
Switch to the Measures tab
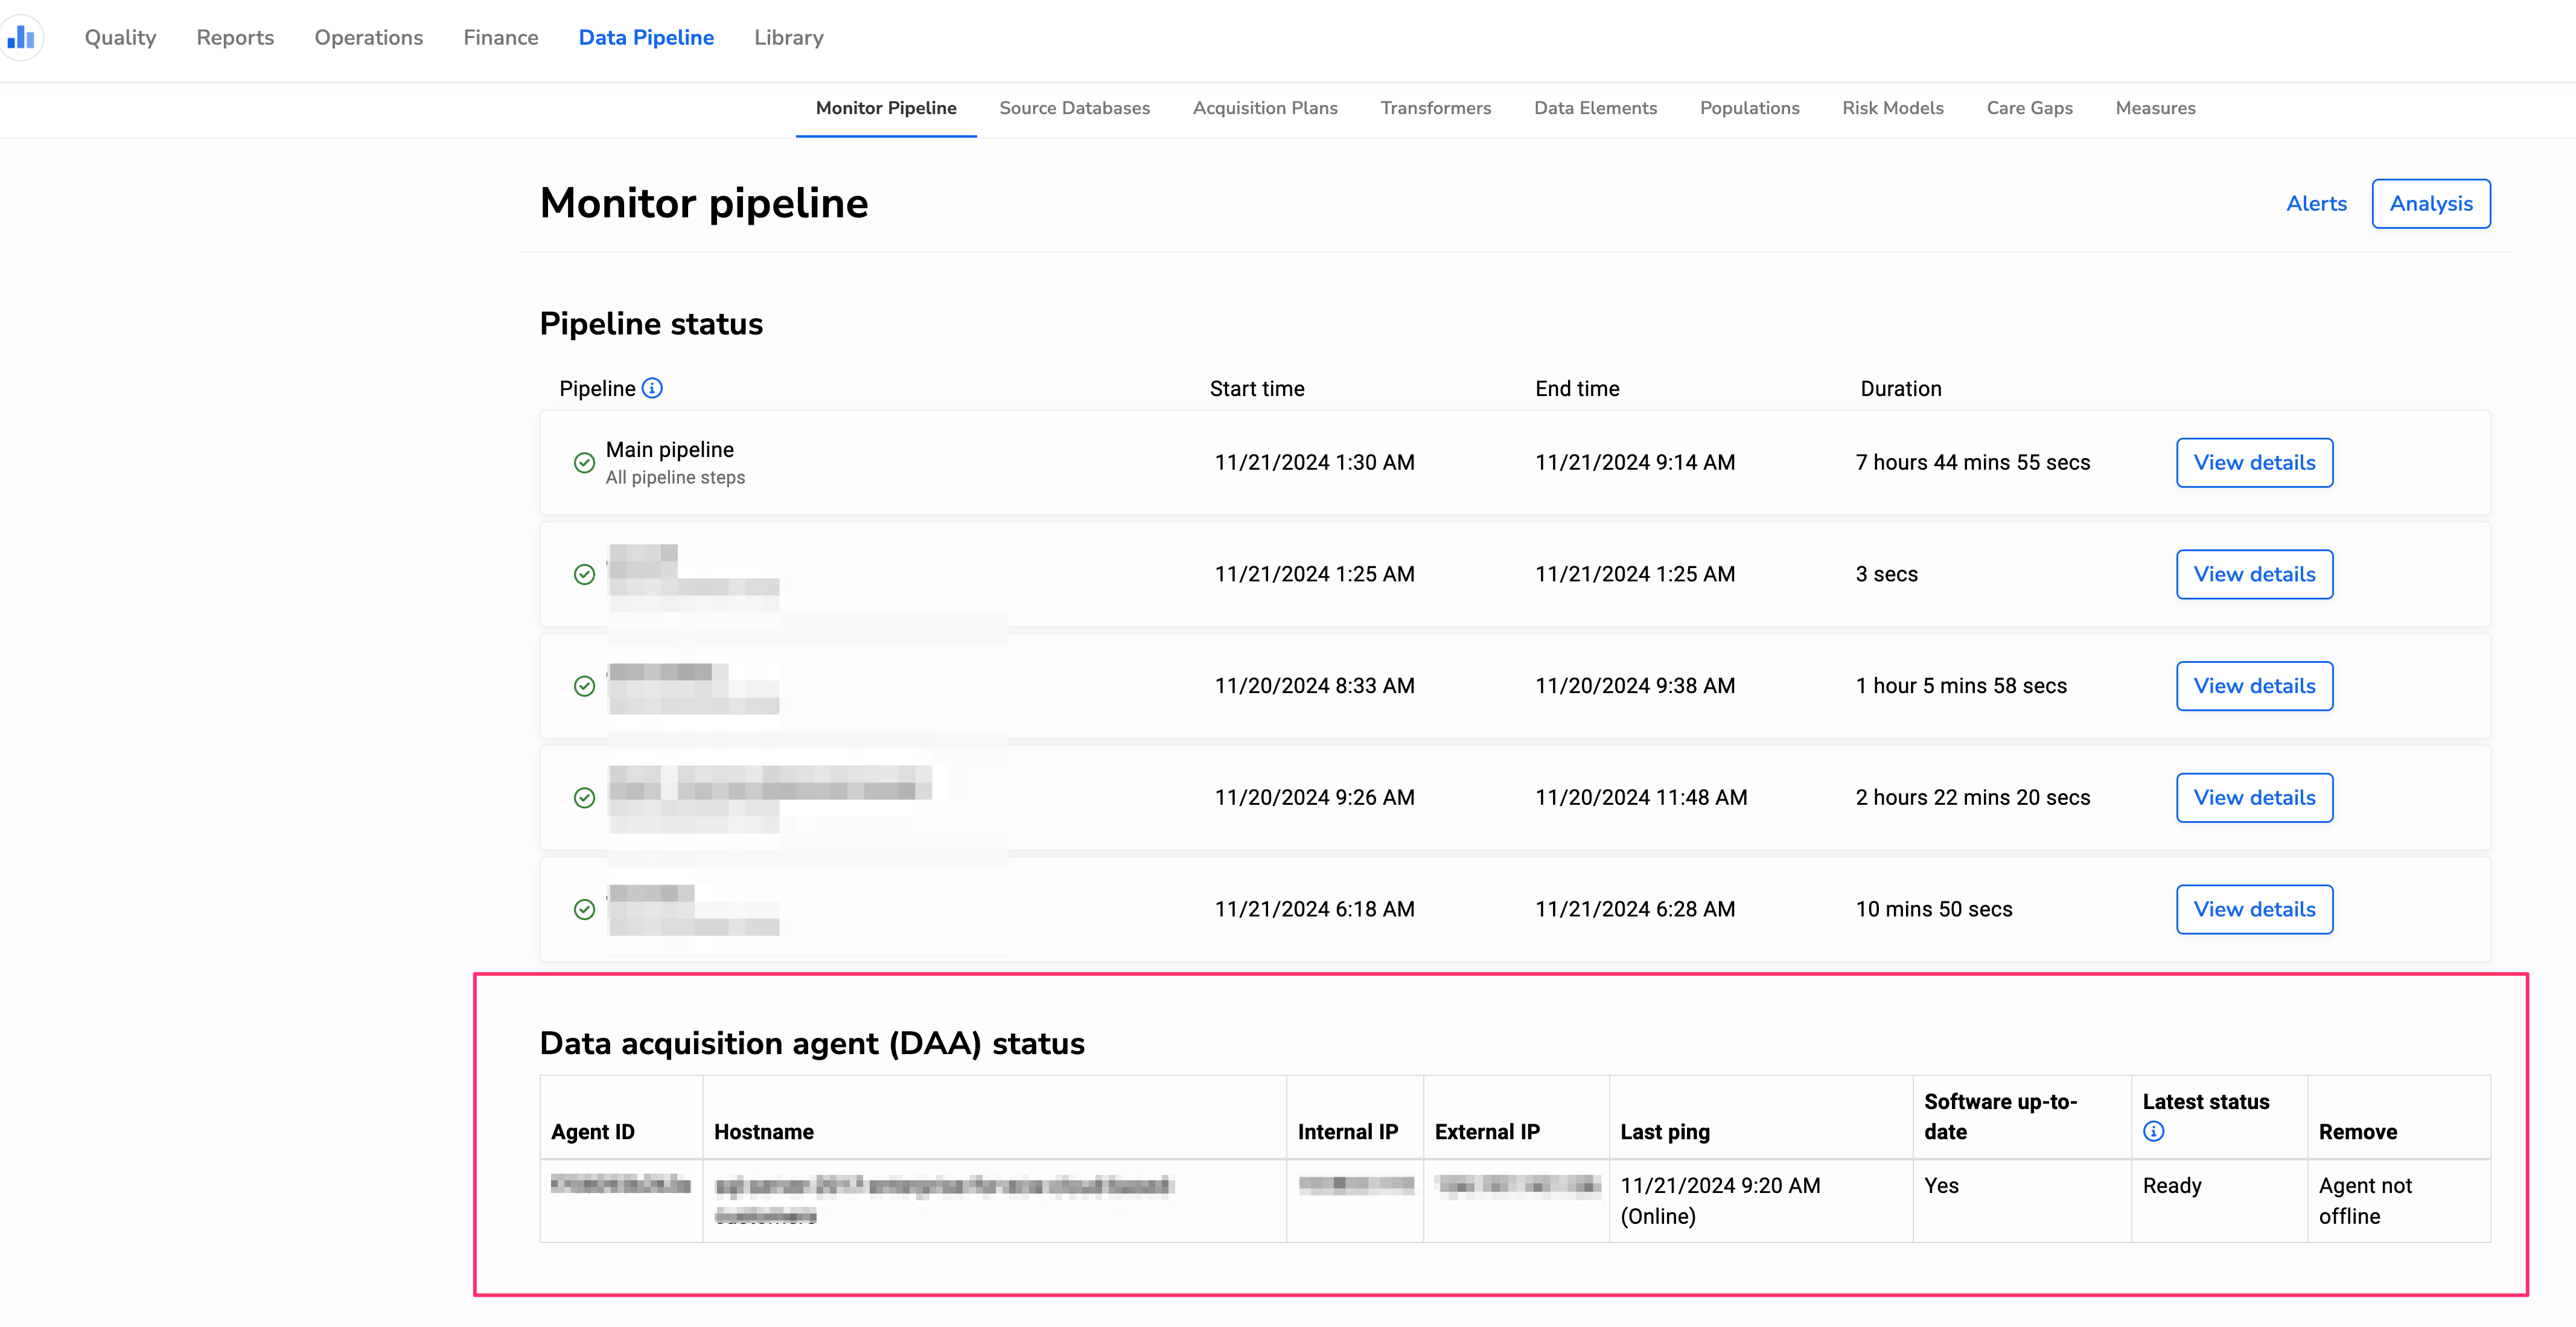pos(2155,108)
